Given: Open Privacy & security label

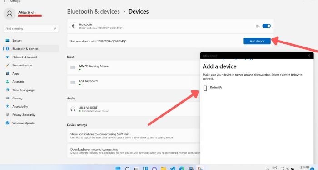Looking at the screenshot, I should (24, 115).
